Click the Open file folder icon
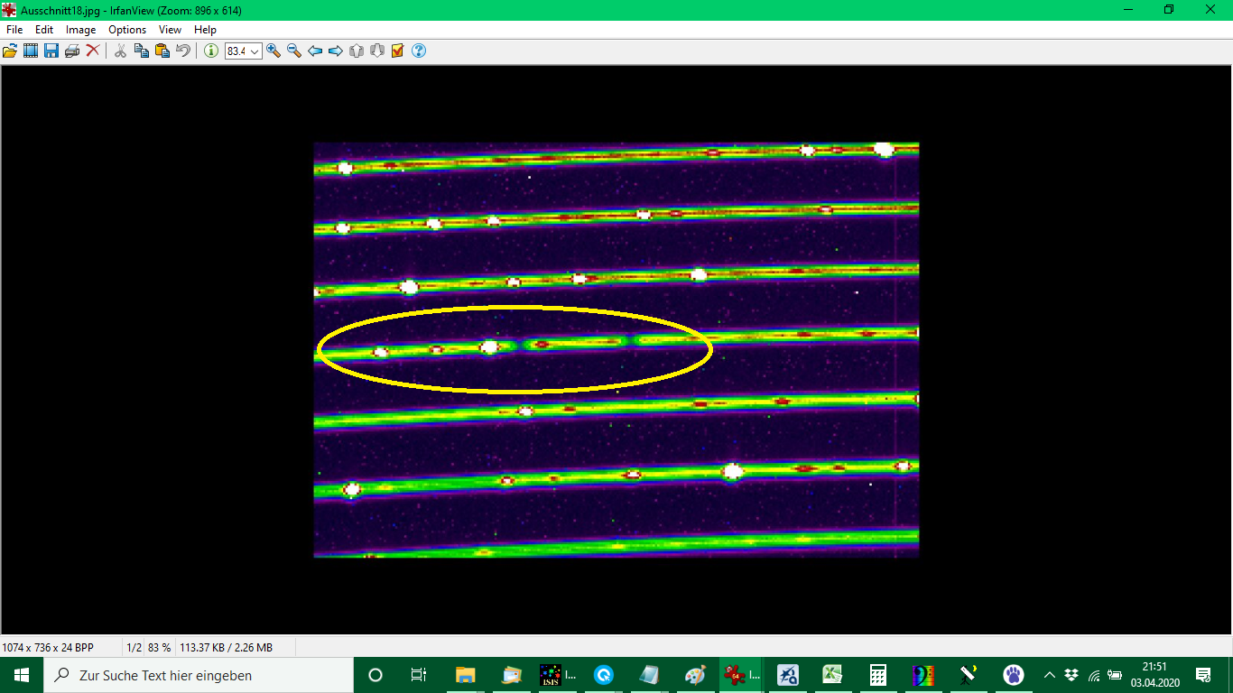1233x693 pixels. [10, 51]
